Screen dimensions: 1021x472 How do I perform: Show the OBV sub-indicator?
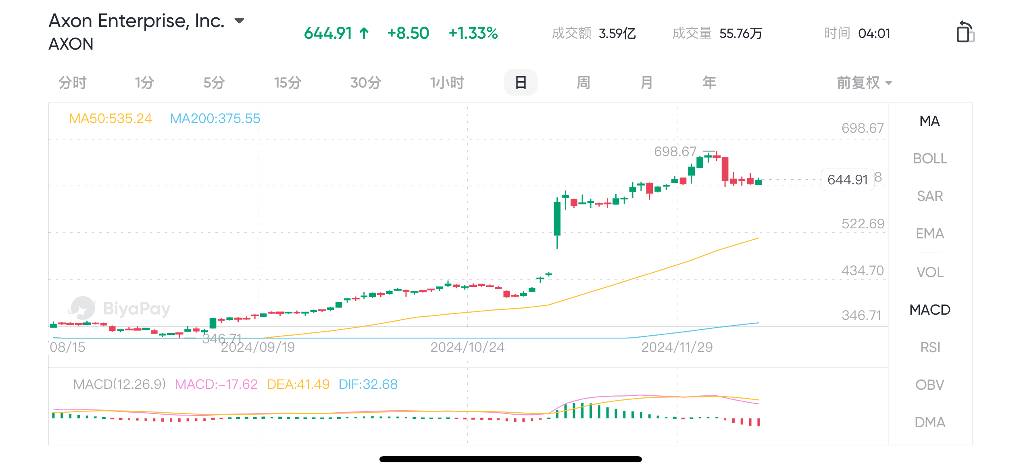(930, 385)
